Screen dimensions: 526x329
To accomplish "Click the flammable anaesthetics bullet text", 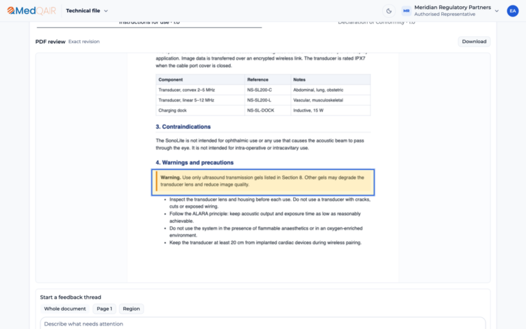I will [266, 232].
